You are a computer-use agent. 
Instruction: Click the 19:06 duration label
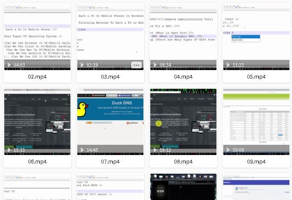[x=238, y=150]
